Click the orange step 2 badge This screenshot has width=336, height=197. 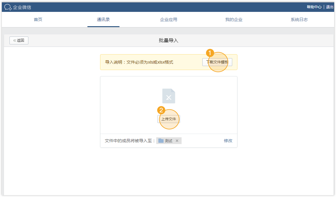point(161,110)
